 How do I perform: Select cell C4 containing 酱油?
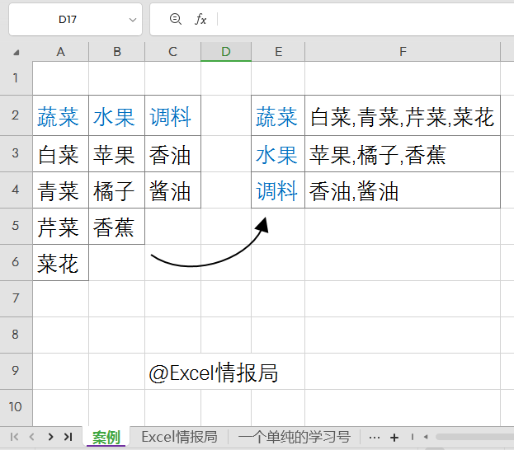click(172, 190)
